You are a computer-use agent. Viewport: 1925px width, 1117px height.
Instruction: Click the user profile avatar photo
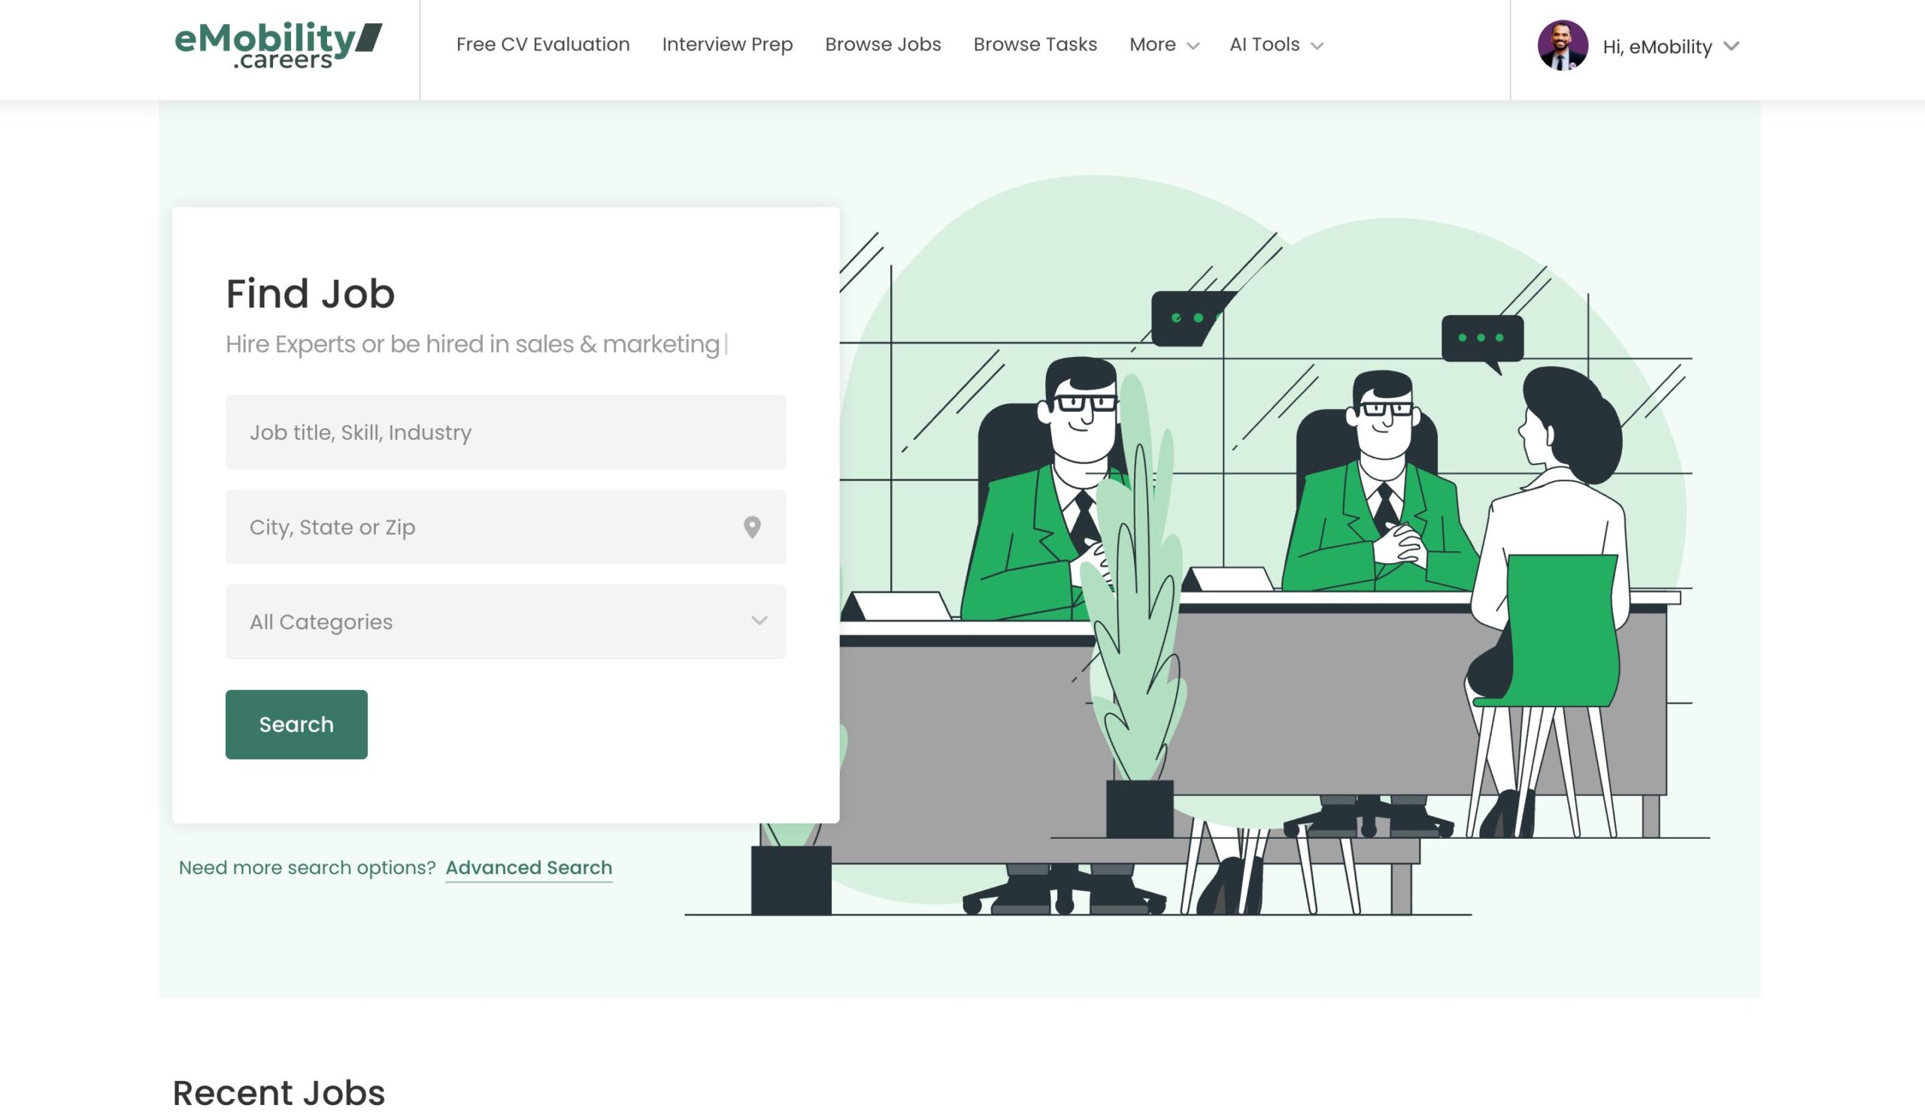(1562, 46)
